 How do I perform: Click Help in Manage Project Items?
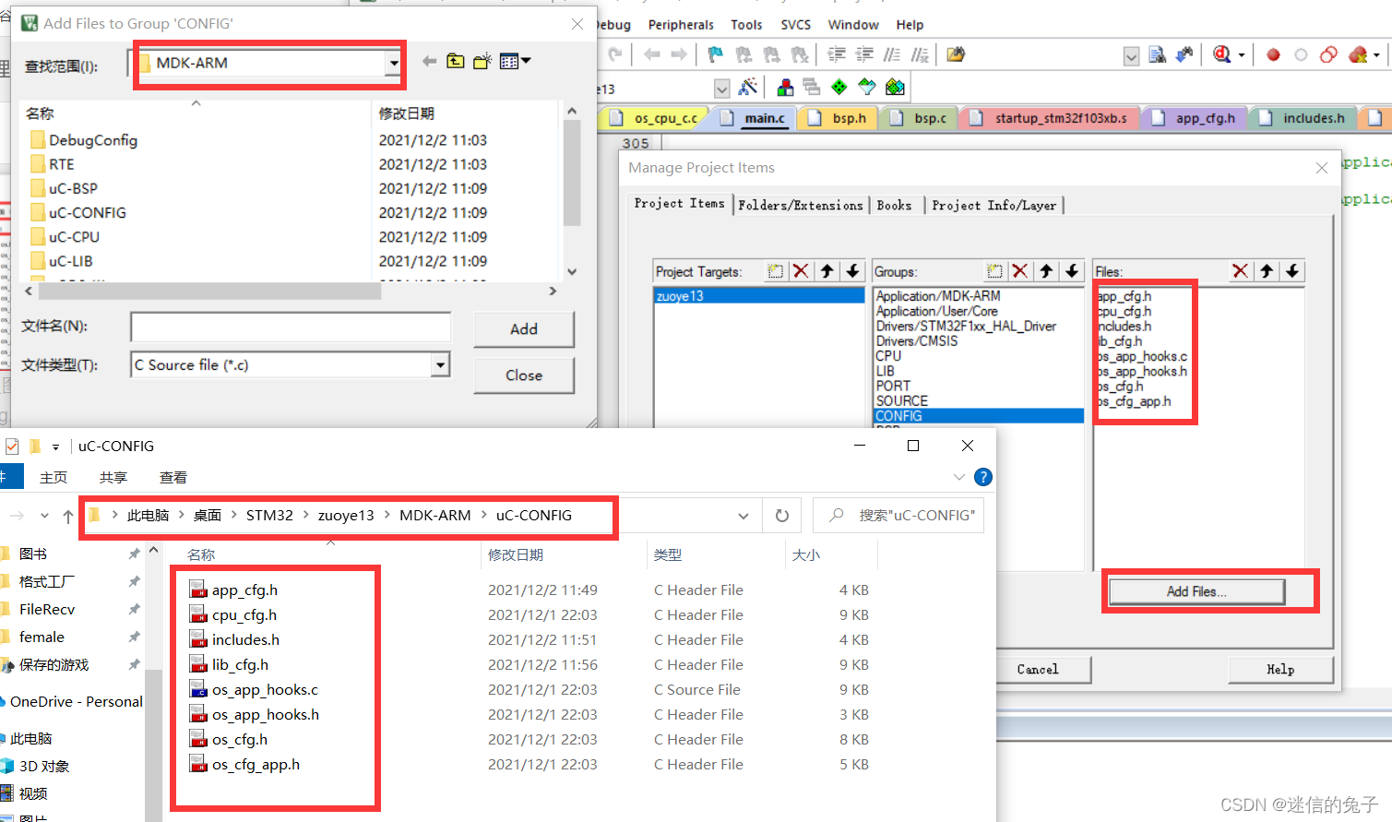[x=1280, y=670]
